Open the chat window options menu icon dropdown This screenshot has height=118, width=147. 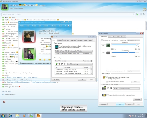tap(69, 26)
